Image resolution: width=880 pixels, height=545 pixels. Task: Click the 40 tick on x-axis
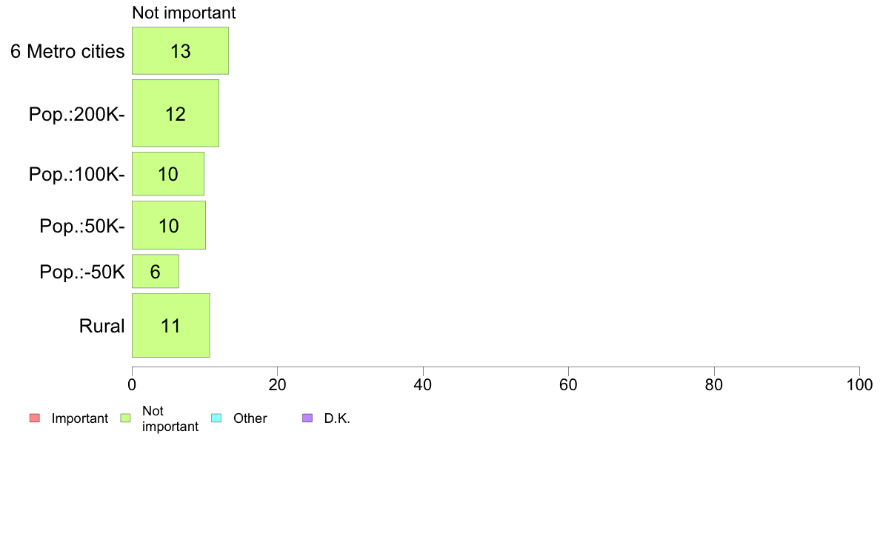click(x=423, y=384)
